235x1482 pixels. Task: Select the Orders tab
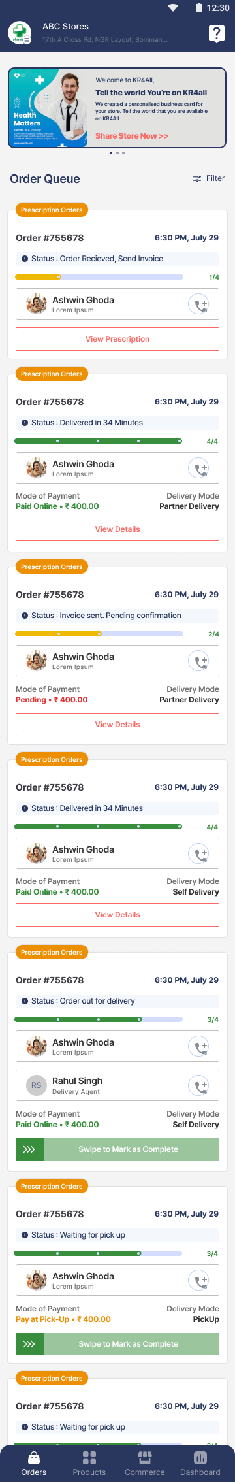[34, 1462]
